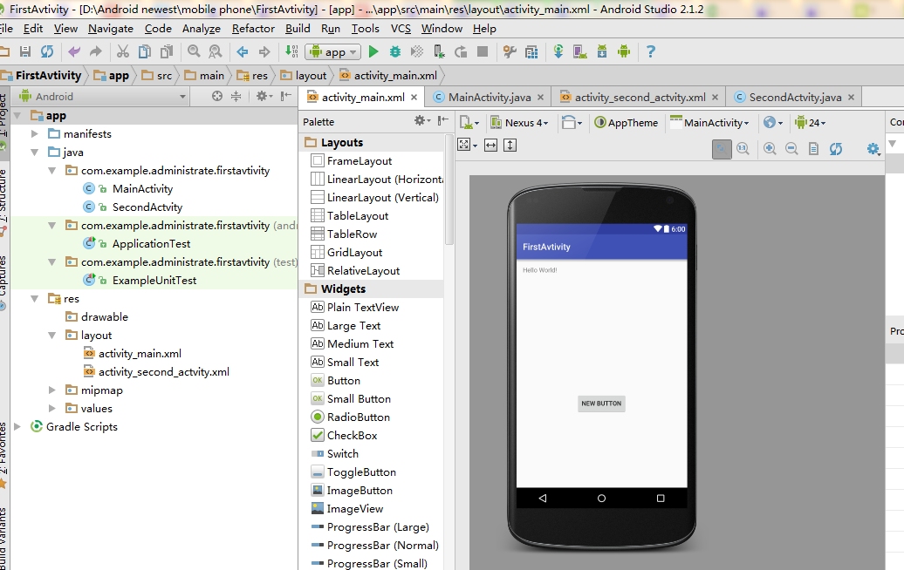Open the Refactor menu
Image resolution: width=904 pixels, height=570 pixels.
pyautogui.click(x=253, y=29)
